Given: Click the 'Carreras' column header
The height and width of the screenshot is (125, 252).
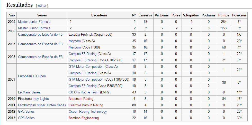Looking at the screenshot, I should click(145, 15).
